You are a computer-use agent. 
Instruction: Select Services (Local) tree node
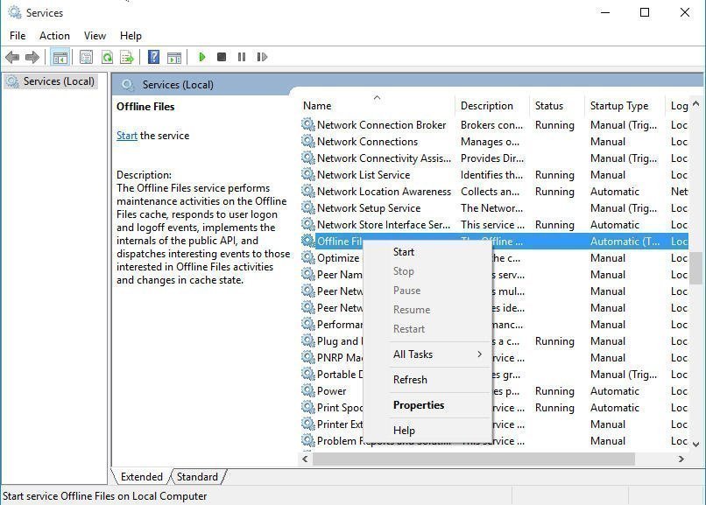[x=59, y=81]
